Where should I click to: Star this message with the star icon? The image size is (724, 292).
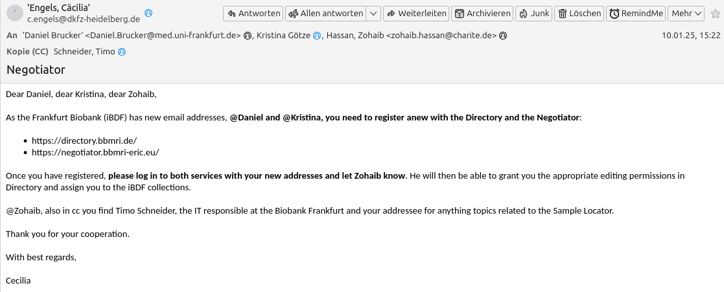(x=715, y=14)
